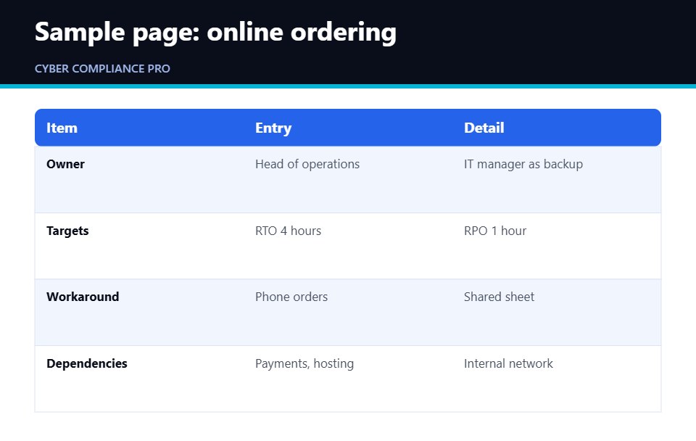Viewport: 696px width, 441px height.
Task: Select the 'Targets' row label
Action: tap(67, 231)
